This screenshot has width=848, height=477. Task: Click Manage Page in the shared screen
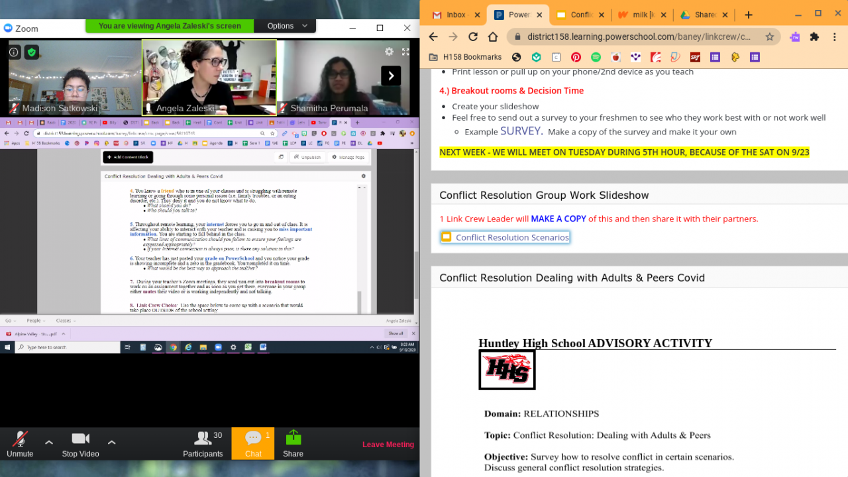(x=348, y=158)
